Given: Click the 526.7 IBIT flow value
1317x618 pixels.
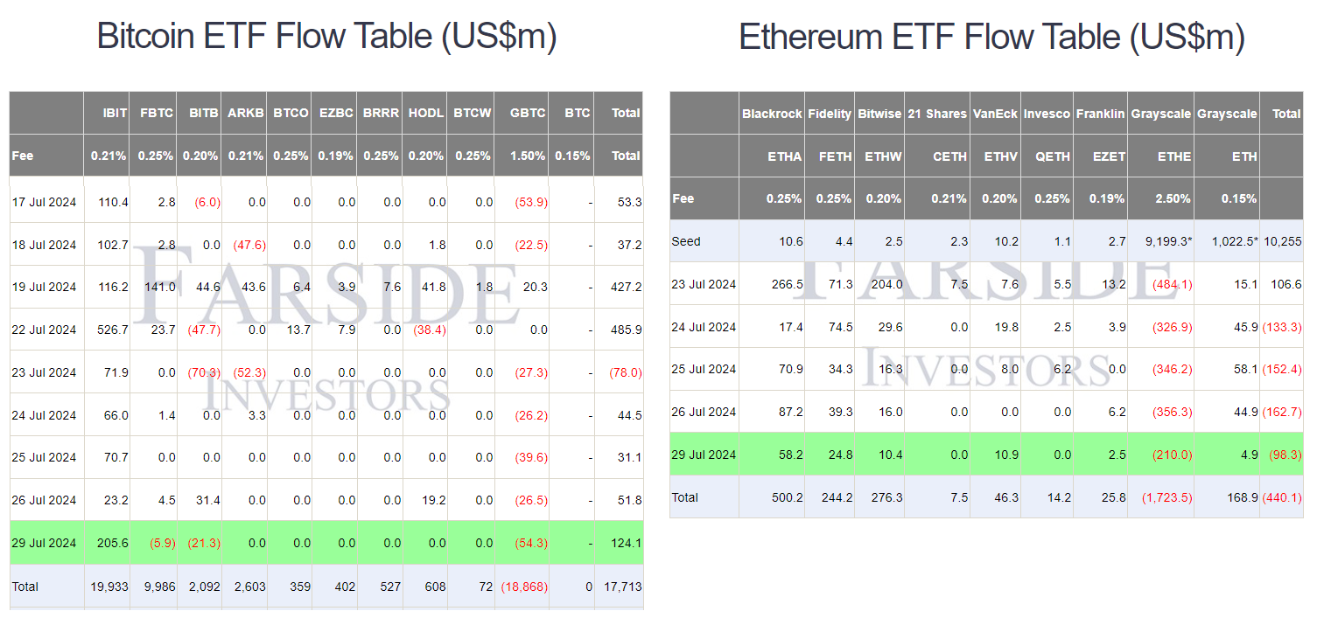Looking at the screenshot, I should 111,330.
